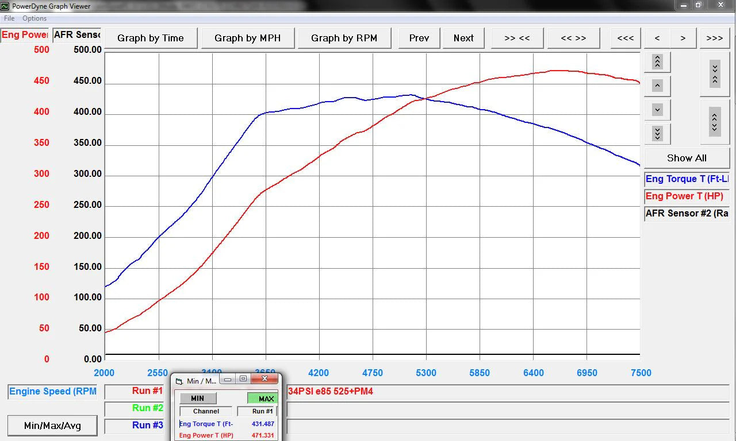736x441 pixels.
Task: Click Show All to display all channels
Action: pos(686,157)
